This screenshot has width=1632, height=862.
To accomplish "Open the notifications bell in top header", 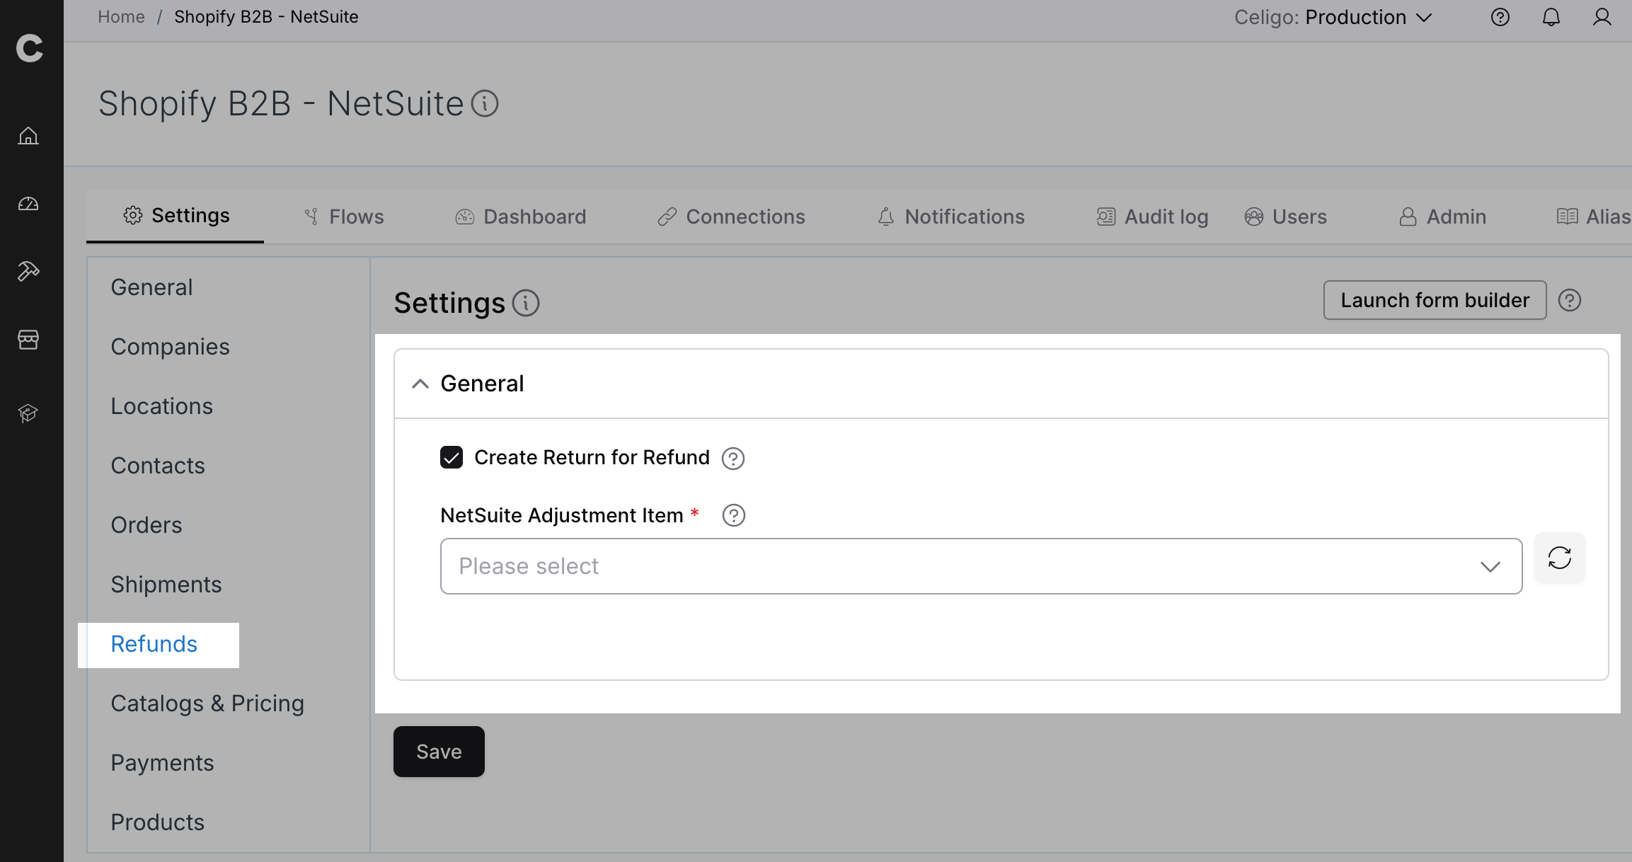I will click(1551, 17).
